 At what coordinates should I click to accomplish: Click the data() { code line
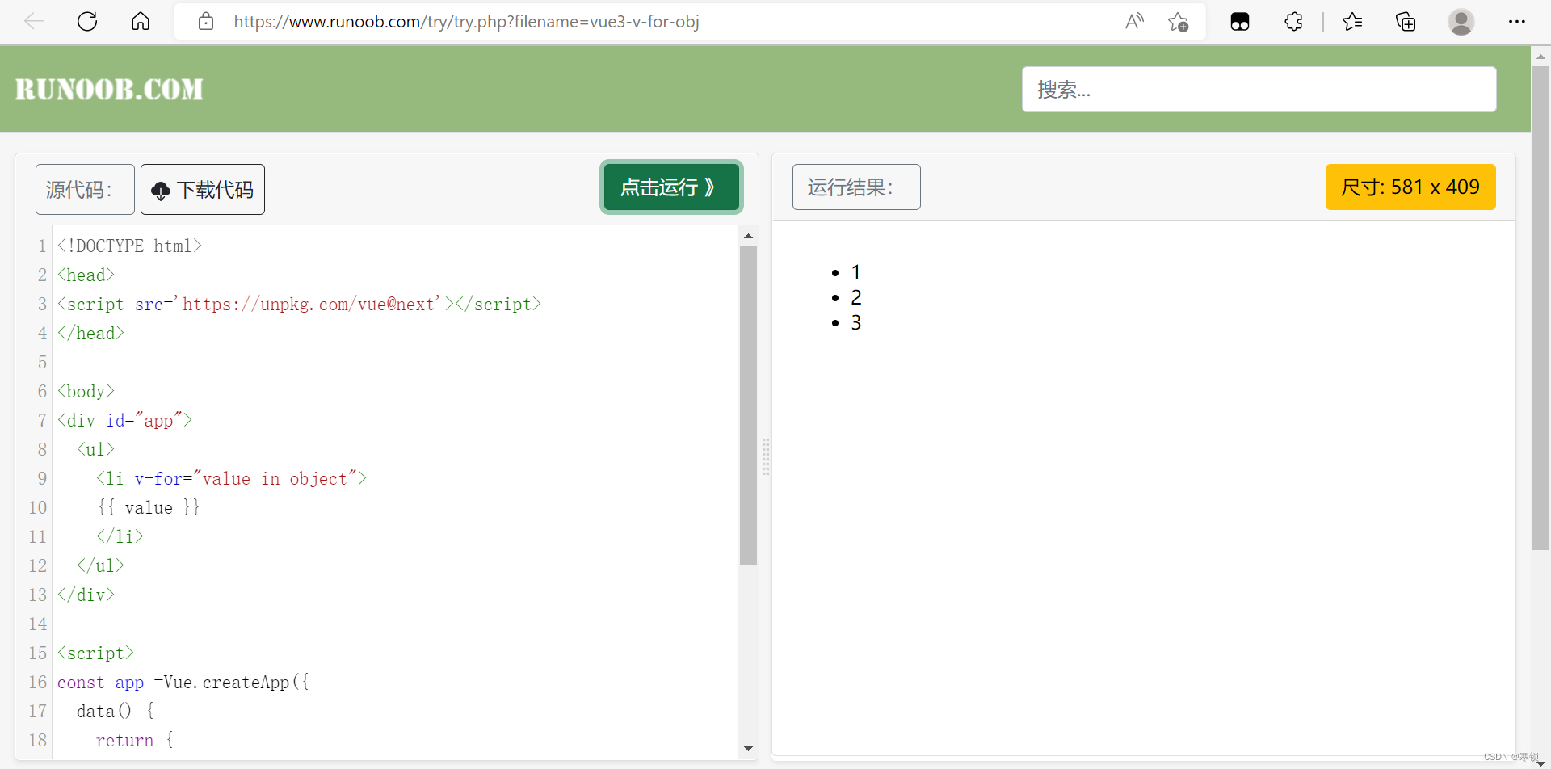[x=116, y=711]
